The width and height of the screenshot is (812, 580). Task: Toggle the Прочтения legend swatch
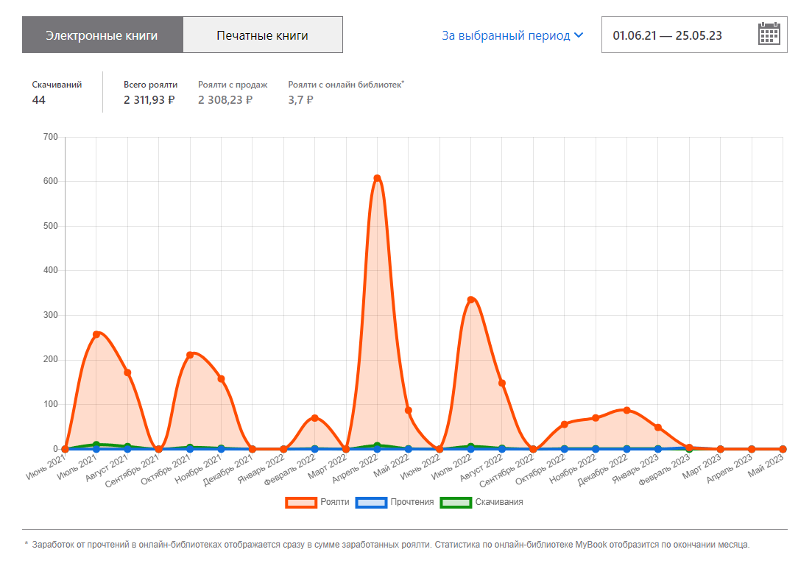(x=371, y=502)
